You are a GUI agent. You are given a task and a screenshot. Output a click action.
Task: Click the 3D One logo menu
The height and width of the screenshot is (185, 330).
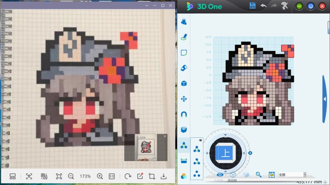(190, 7)
